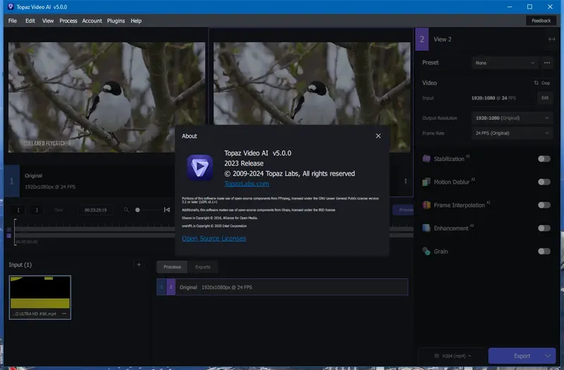Click the Stabilization filter icon
The width and height of the screenshot is (564, 370).
pyautogui.click(x=427, y=159)
